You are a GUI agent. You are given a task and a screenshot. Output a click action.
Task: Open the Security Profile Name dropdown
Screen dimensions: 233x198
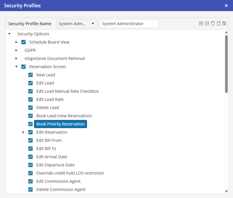(76, 24)
